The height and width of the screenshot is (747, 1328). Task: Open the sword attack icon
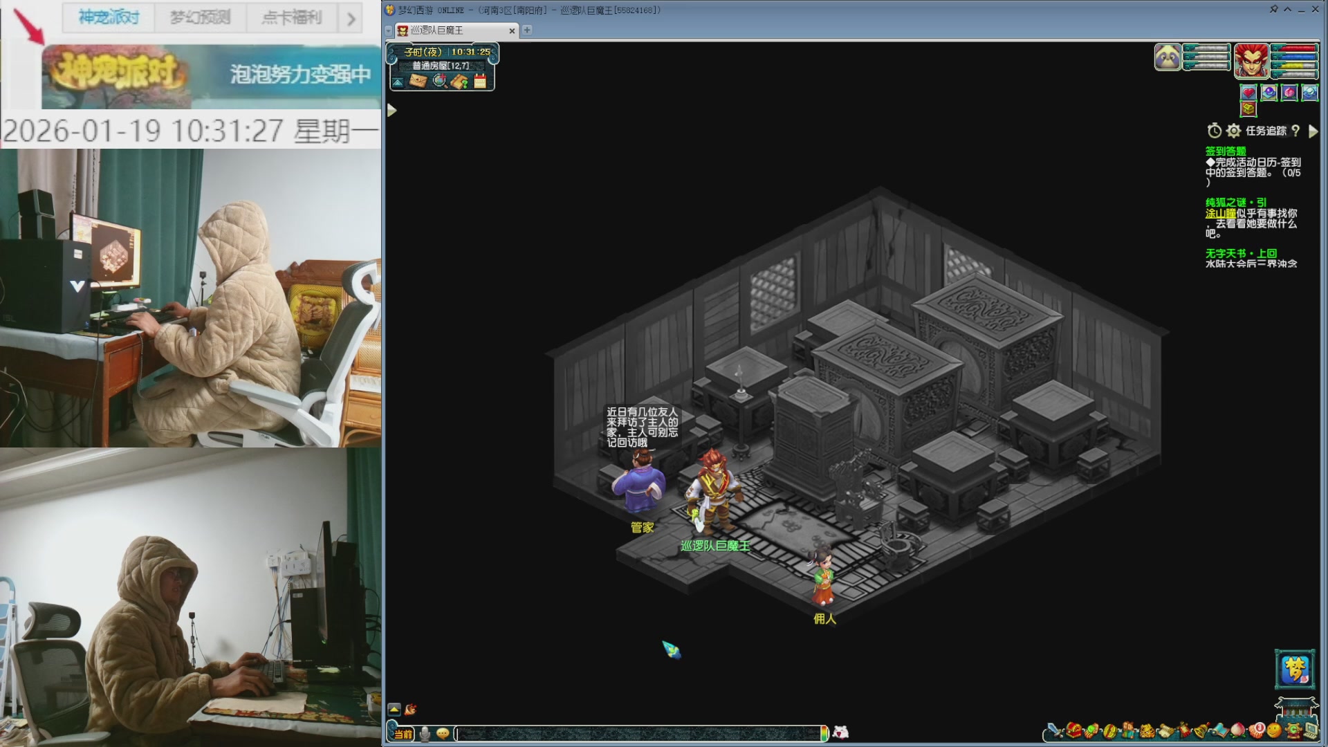coord(1055,731)
